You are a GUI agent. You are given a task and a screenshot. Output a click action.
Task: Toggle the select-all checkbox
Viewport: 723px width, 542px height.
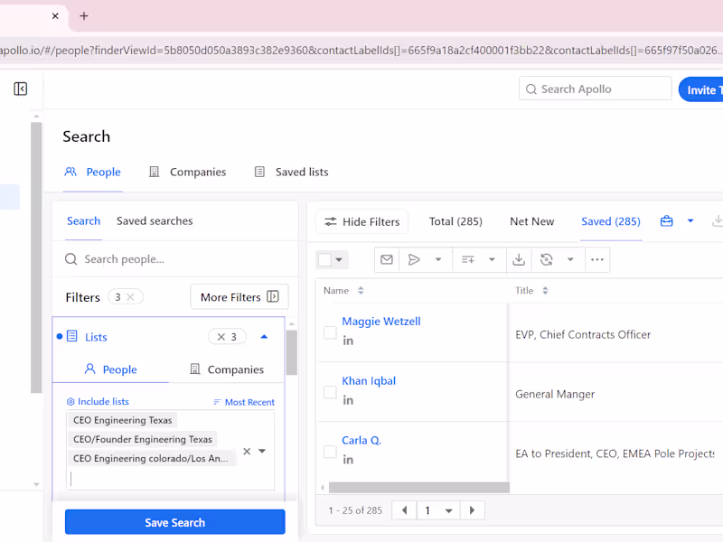pyautogui.click(x=324, y=259)
